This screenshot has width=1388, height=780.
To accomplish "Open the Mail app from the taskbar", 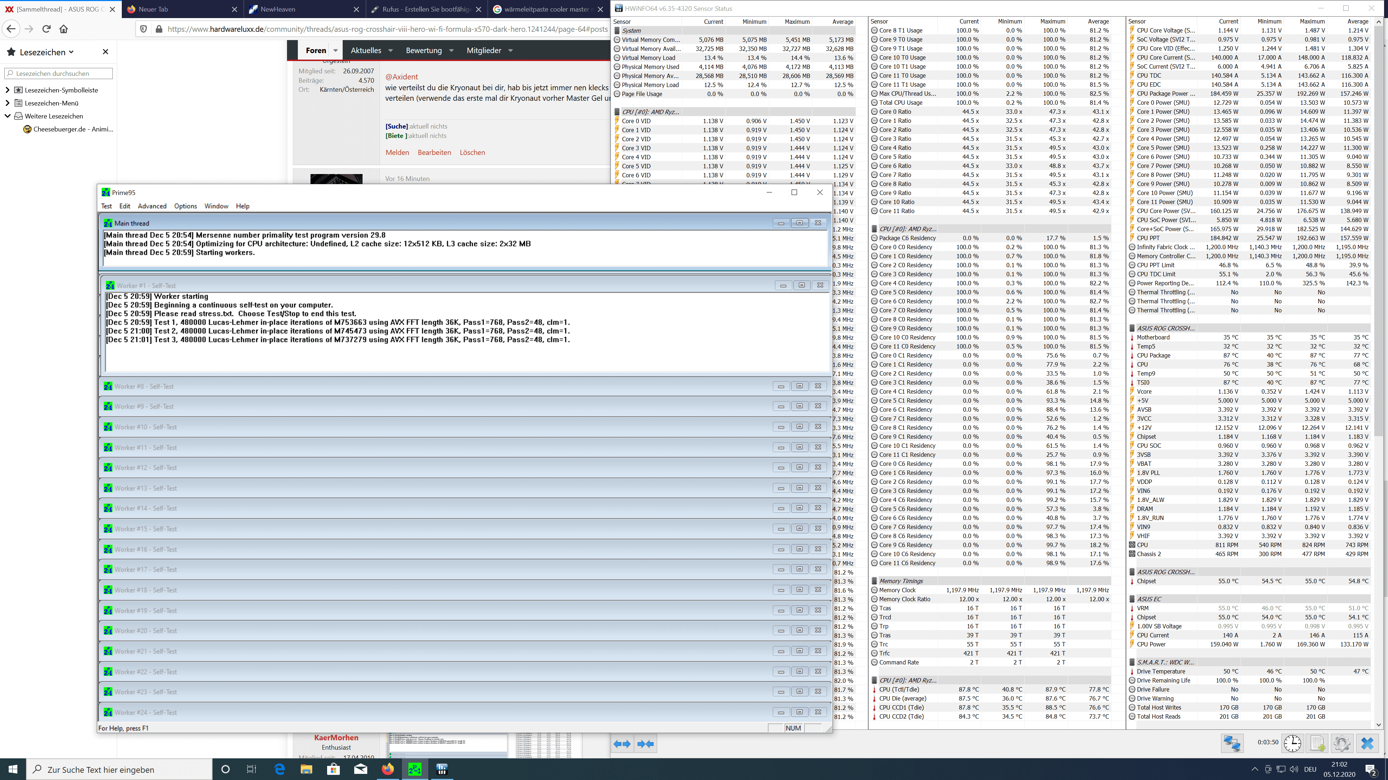I will pyautogui.click(x=360, y=769).
